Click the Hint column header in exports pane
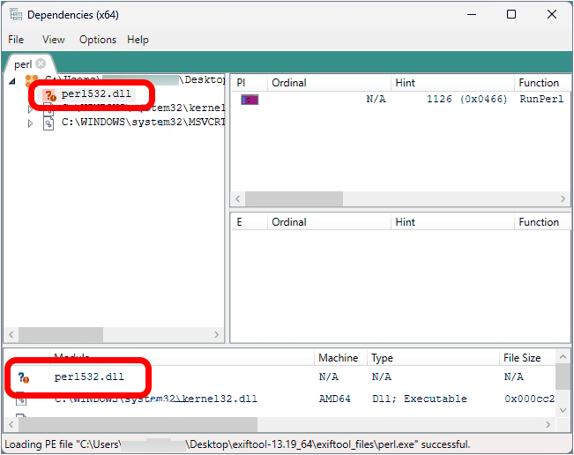574x455 pixels. 405,222
